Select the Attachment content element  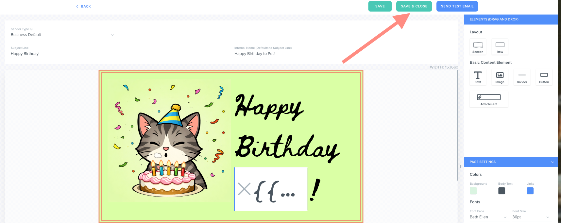489,99
